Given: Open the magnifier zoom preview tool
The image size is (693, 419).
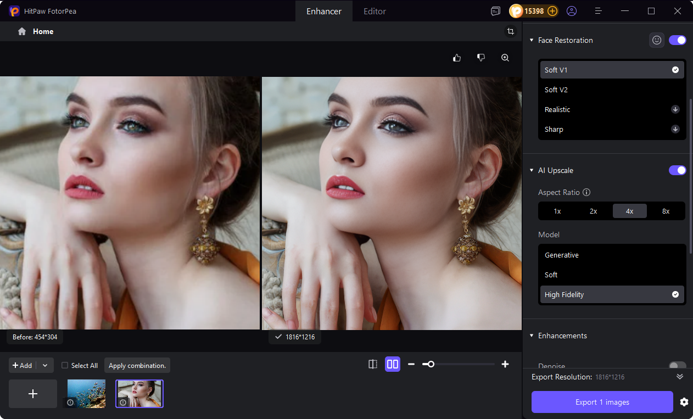Looking at the screenshot, I should coord(505,57).
